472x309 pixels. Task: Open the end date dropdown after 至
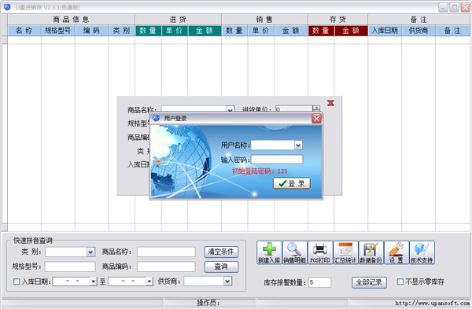pos(149,281)
